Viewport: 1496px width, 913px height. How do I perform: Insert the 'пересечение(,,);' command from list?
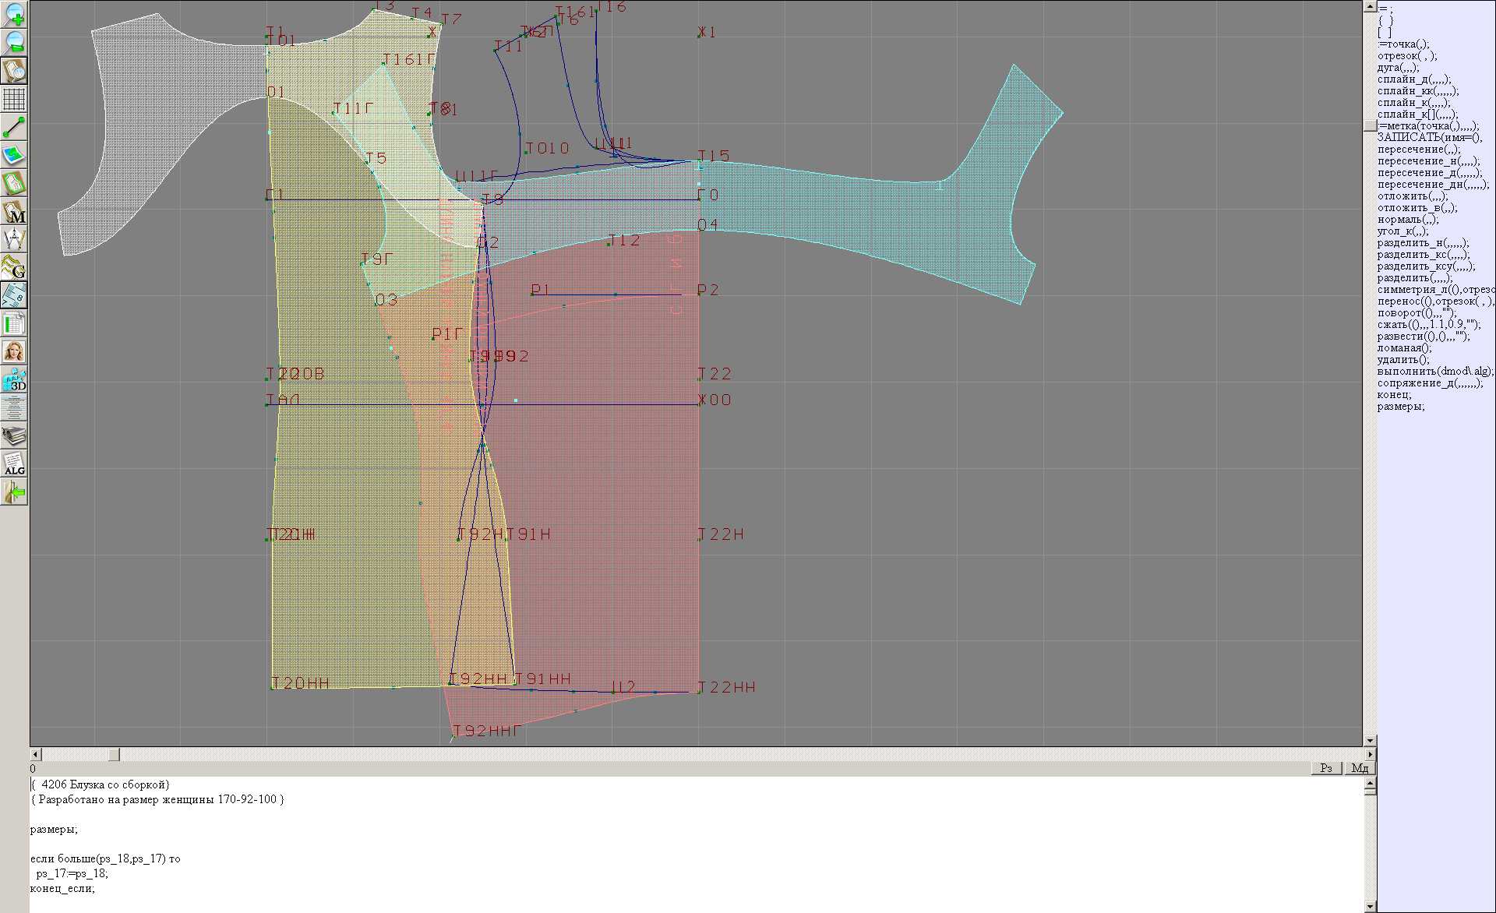[1418, 150]
